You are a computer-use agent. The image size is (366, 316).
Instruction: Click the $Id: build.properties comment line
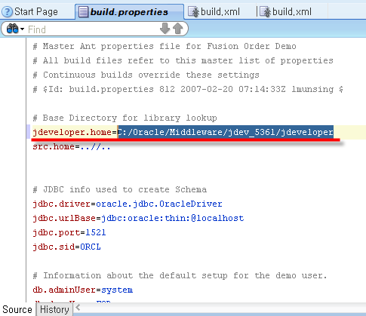(188, 89)
